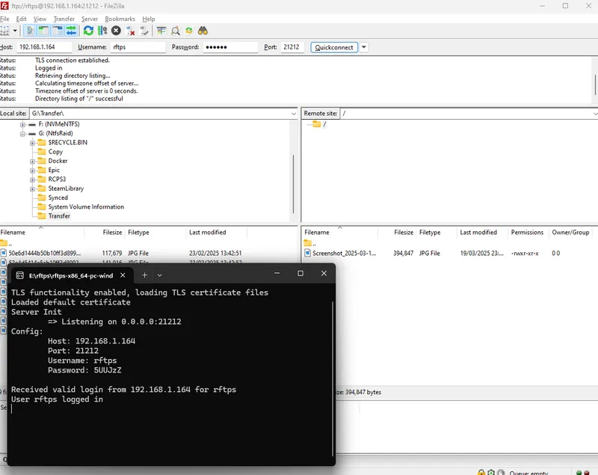Screen dimensions: 598x475
Task: Toggle the local directory tree view
Action: coord(42,31)
